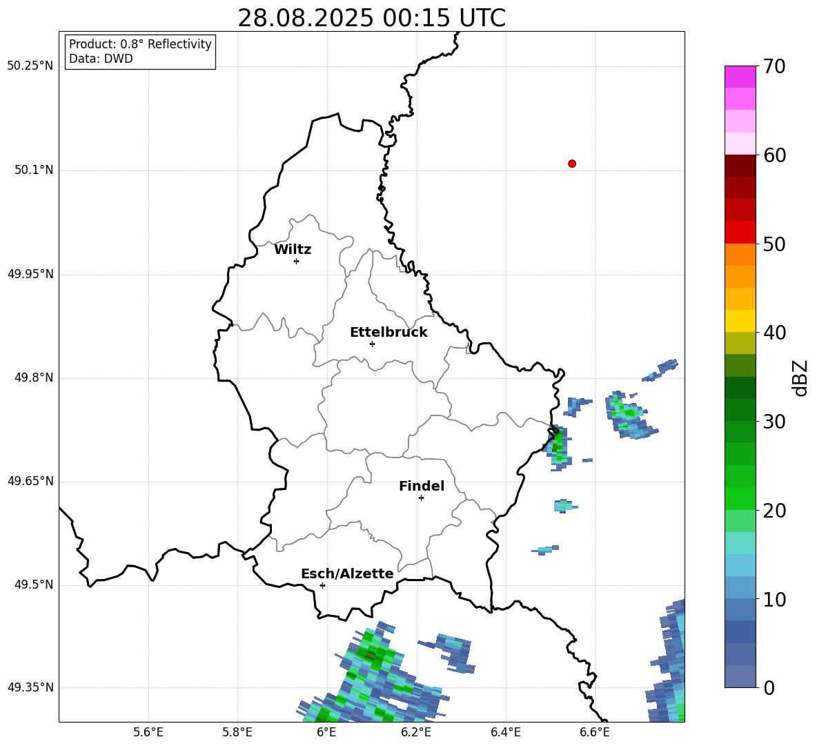Click the green radar echo on Luxembourg's eastern border

coord(558,447)
